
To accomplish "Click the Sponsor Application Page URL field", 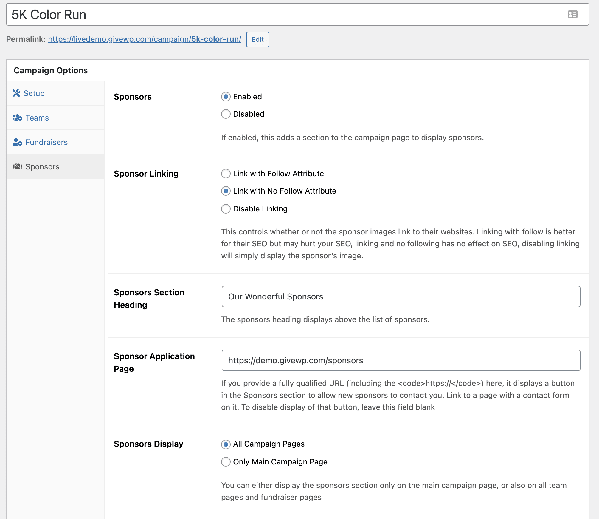I will (401, 360).
